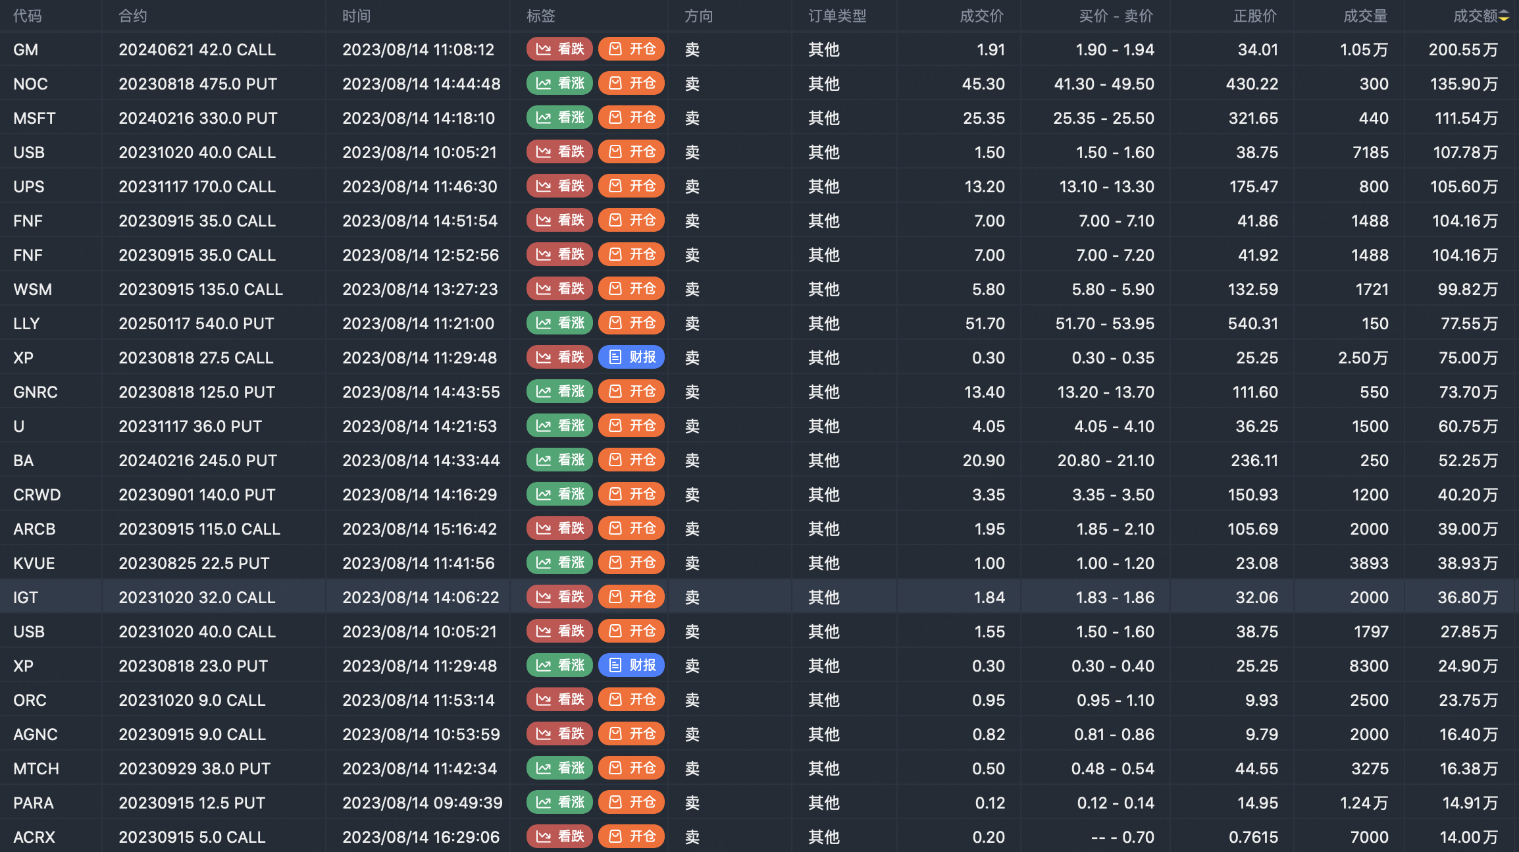Click the 看涨 tag in PARA row

559,803
